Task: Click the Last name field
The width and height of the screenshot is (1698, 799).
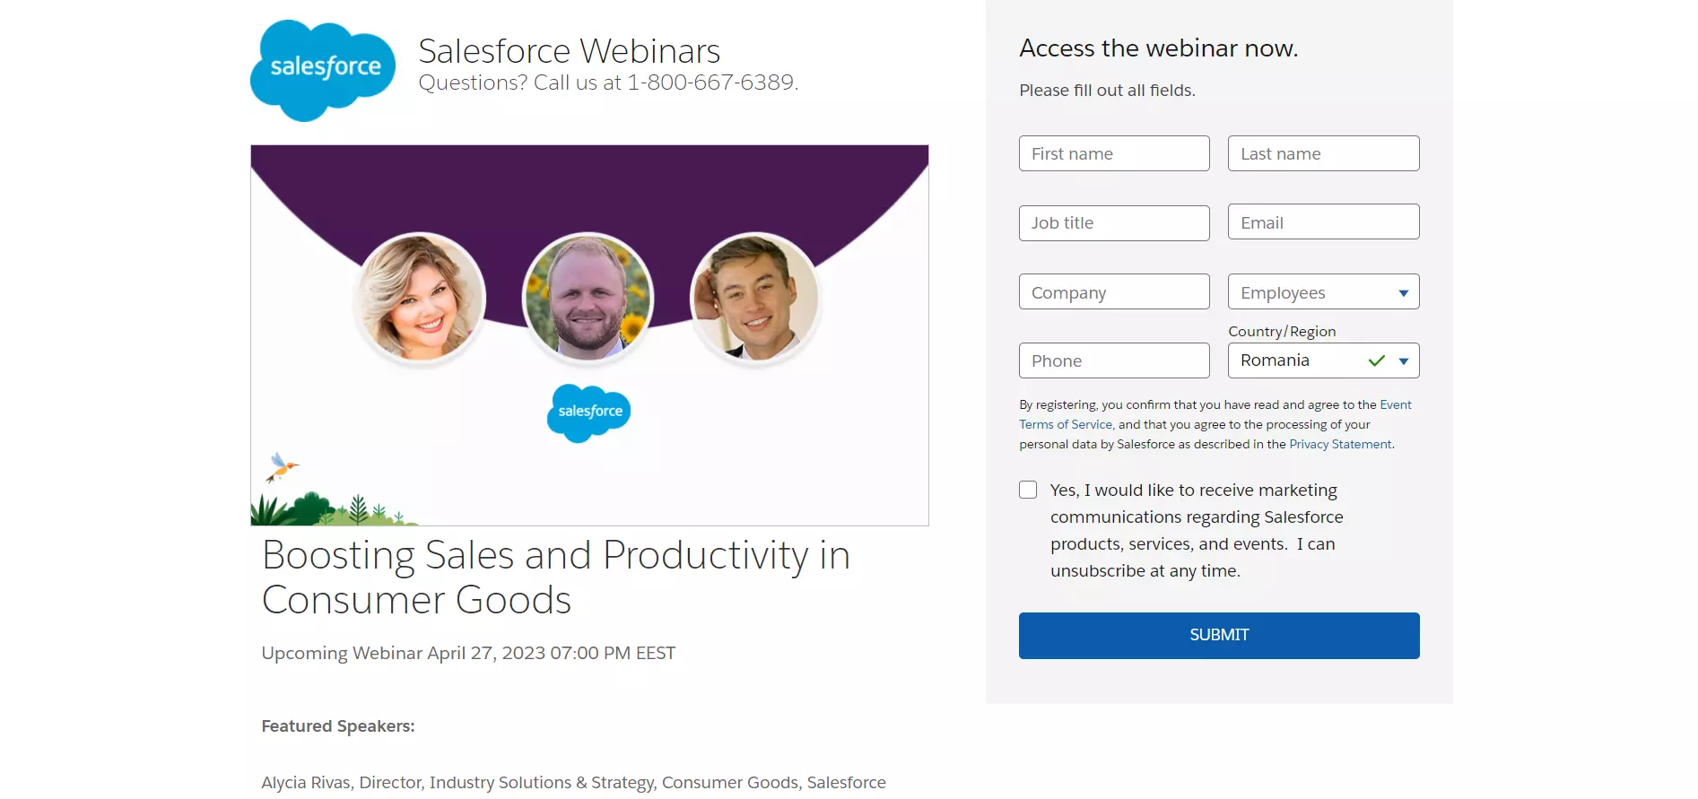Action: coord(1323,153)
